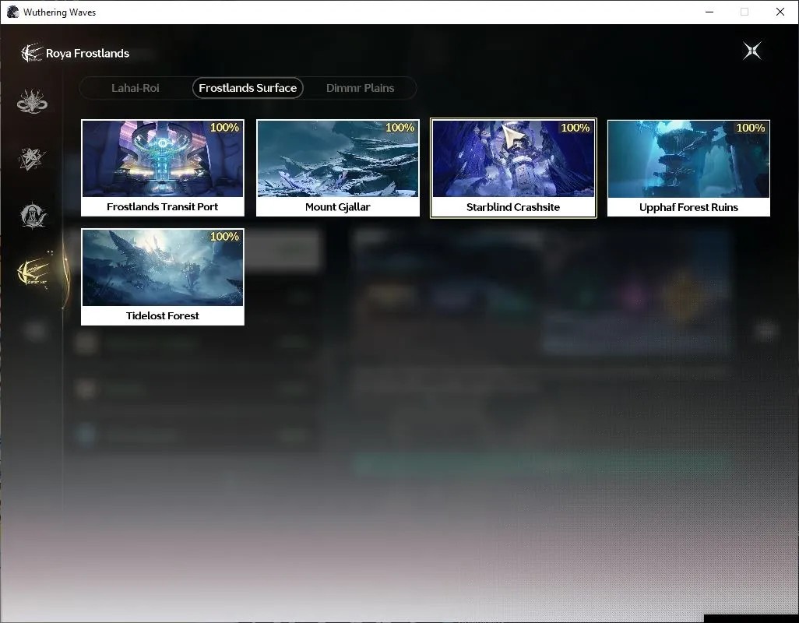The width and height of the screenshot is (799, 623).
Task: Switch to the Lahai-Roi tab
Action: [135, 88]
